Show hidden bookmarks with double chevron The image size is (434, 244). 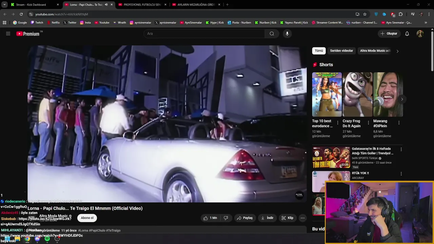point(426,23)
